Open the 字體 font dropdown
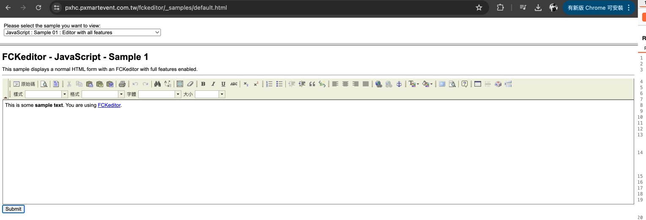 click(x=160, y=95)
